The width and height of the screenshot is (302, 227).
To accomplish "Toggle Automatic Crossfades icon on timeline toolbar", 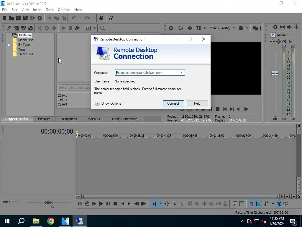I will 259,204.
